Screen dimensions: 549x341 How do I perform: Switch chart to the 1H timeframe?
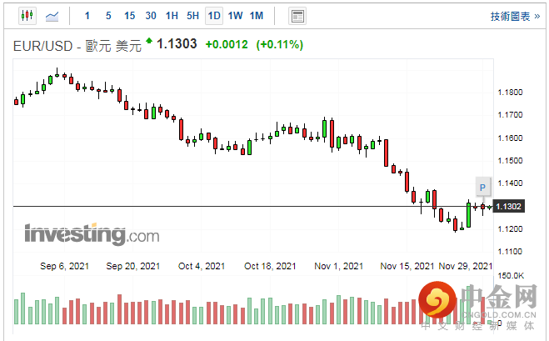(172, 16)
